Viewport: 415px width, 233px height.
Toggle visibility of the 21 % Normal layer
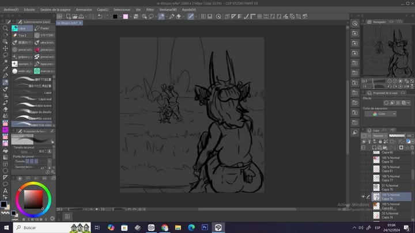pyautogui.click(x=363, y=188)
